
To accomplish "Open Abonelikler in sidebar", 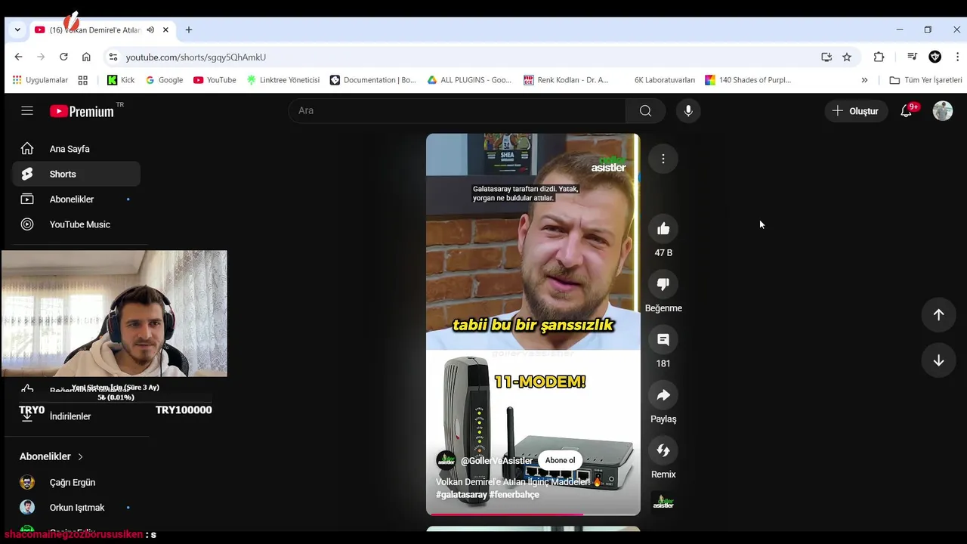I will point(76,199).
